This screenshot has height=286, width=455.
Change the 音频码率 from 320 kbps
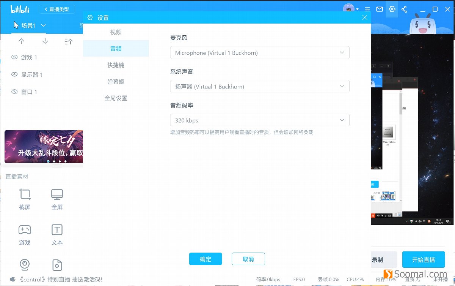coord(260,120)
